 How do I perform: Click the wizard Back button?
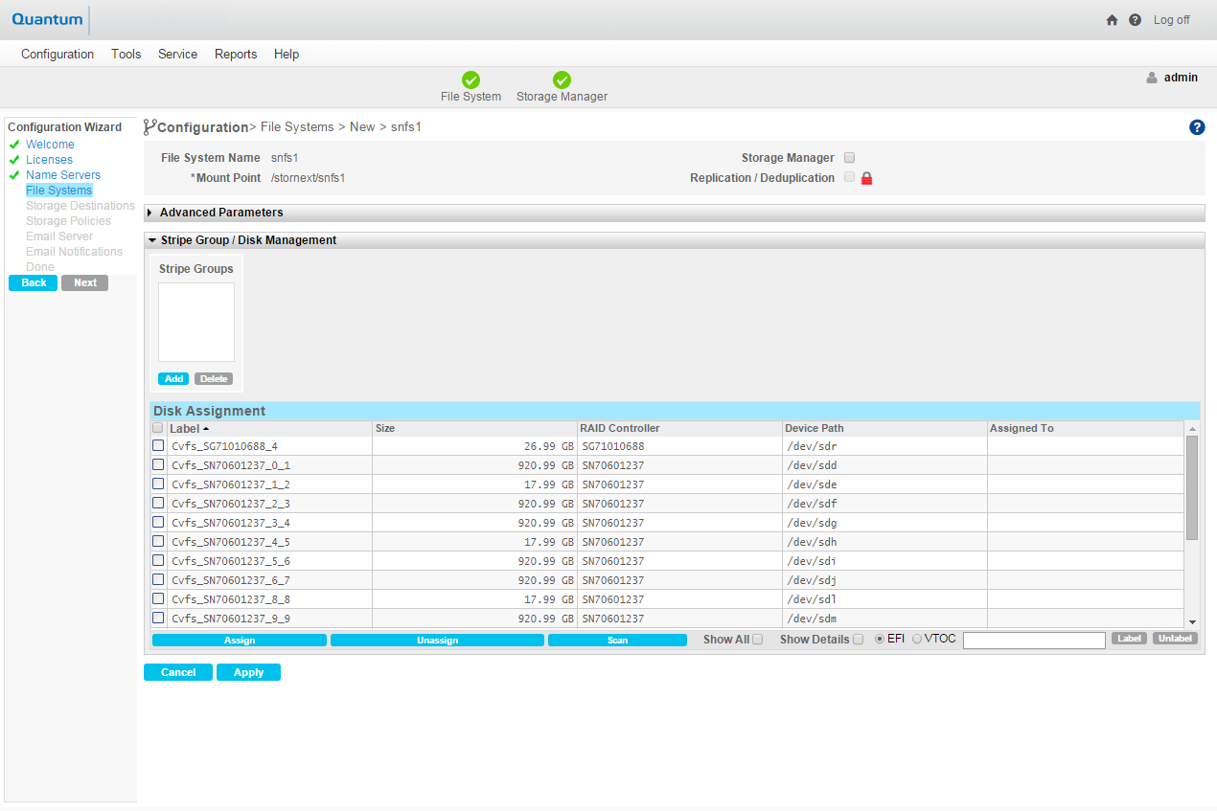34,282
